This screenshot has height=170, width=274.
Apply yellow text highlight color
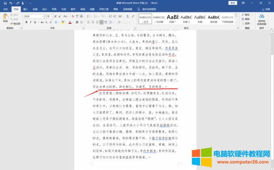[x=63, y=22]
